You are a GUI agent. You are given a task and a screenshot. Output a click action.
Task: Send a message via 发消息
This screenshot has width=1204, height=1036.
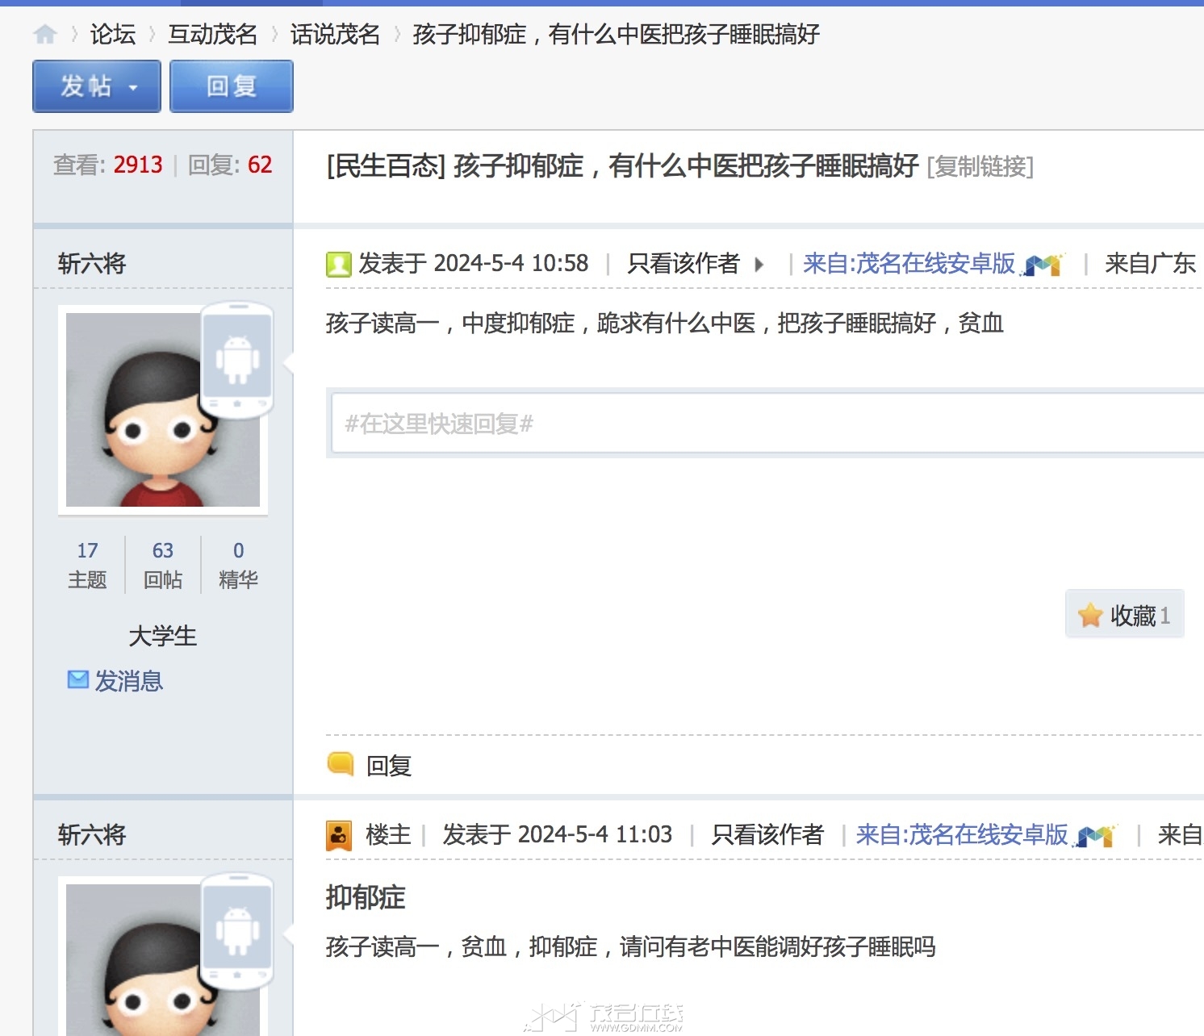coord(129,681)
